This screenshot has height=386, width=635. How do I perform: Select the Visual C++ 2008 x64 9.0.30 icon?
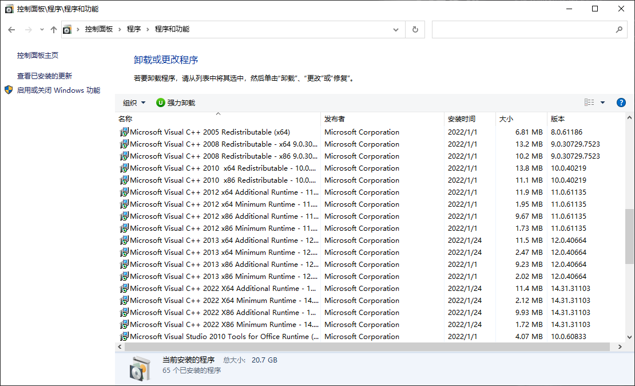tap(124, 144)
